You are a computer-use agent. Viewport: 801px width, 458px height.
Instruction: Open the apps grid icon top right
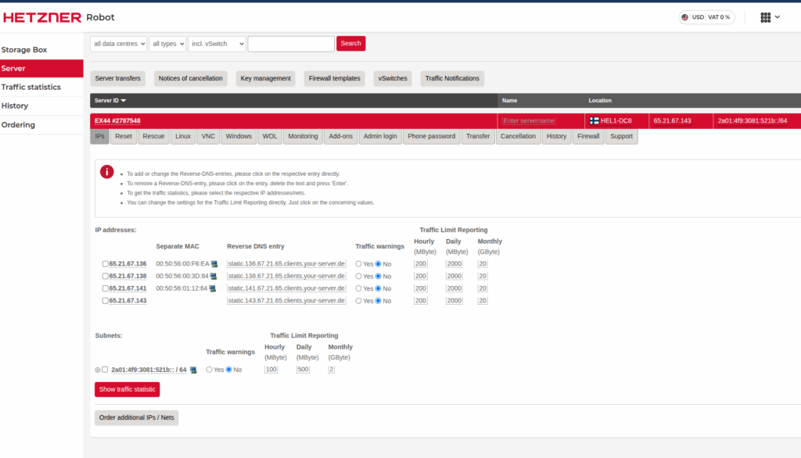pos(764,16)
